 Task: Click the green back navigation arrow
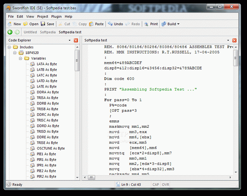point(10,32)
